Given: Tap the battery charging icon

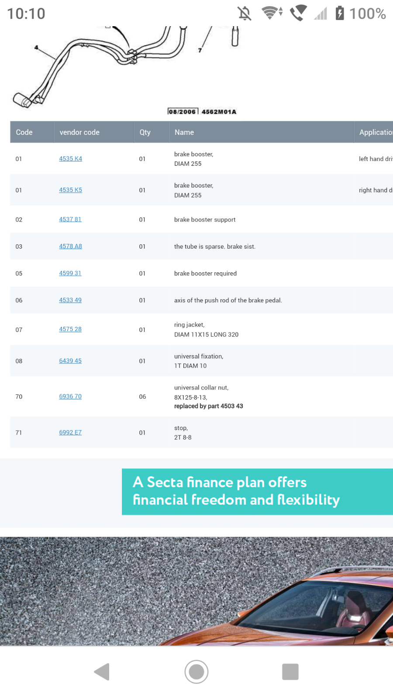Looking at the screenshot, I should pyautogui.click(x=340, y=13).
